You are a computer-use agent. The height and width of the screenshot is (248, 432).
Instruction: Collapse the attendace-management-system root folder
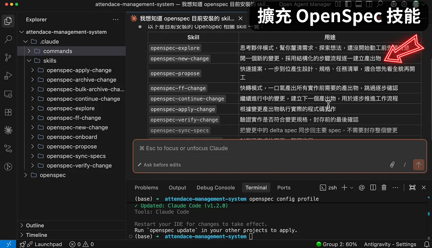coord(22,32)
